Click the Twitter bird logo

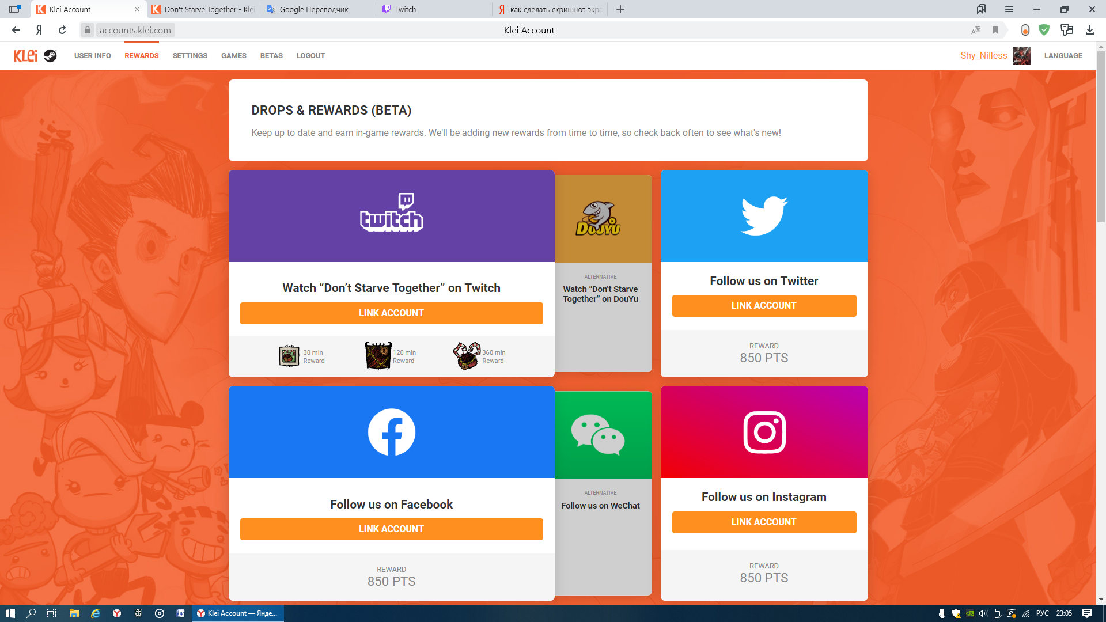[764, 215]
